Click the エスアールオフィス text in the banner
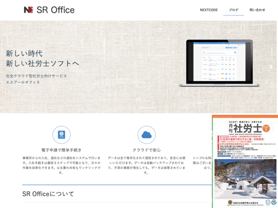The width and height of the screenshot is (278, 208). [x=23, y=82]
